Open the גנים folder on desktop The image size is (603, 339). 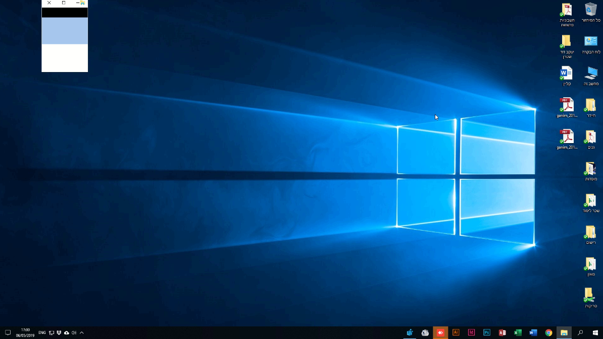pyautogui.click(x=591, y=140)
